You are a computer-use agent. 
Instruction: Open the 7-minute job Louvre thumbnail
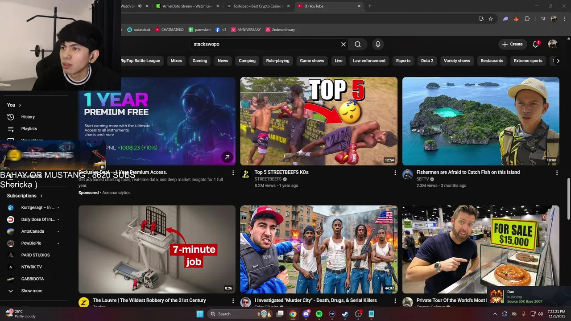click(x=157, y=249)
